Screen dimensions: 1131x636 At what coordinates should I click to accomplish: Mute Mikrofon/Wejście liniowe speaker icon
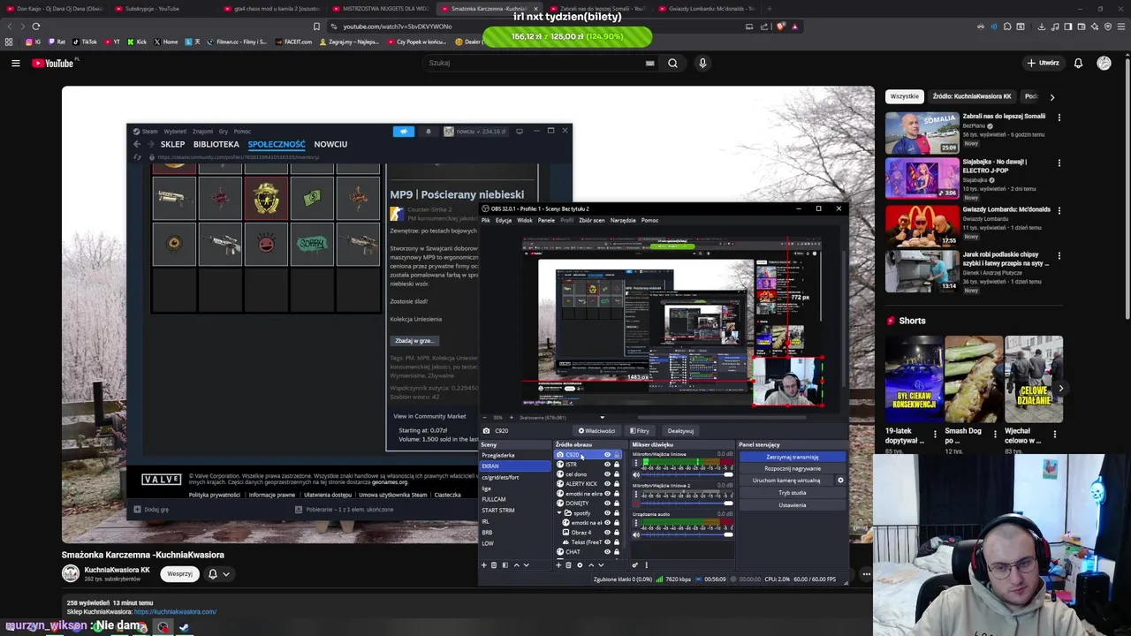click(x=636, y=475)
